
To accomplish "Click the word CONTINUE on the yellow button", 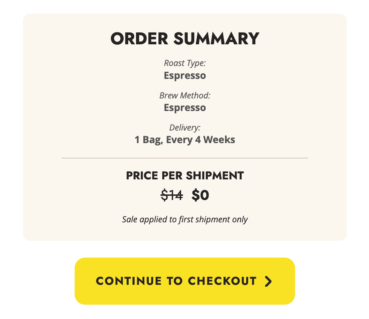I will point(129,281).
